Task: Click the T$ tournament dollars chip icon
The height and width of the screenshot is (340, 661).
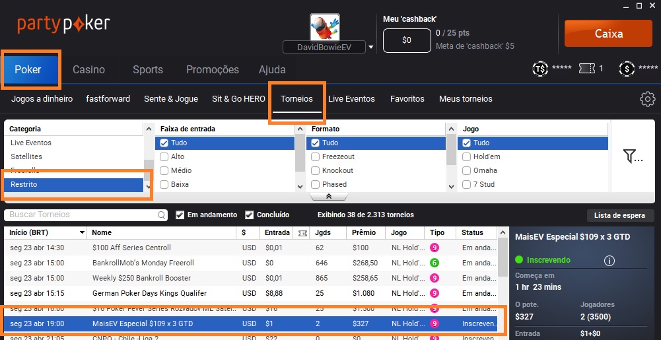Action: coord(540,68)
